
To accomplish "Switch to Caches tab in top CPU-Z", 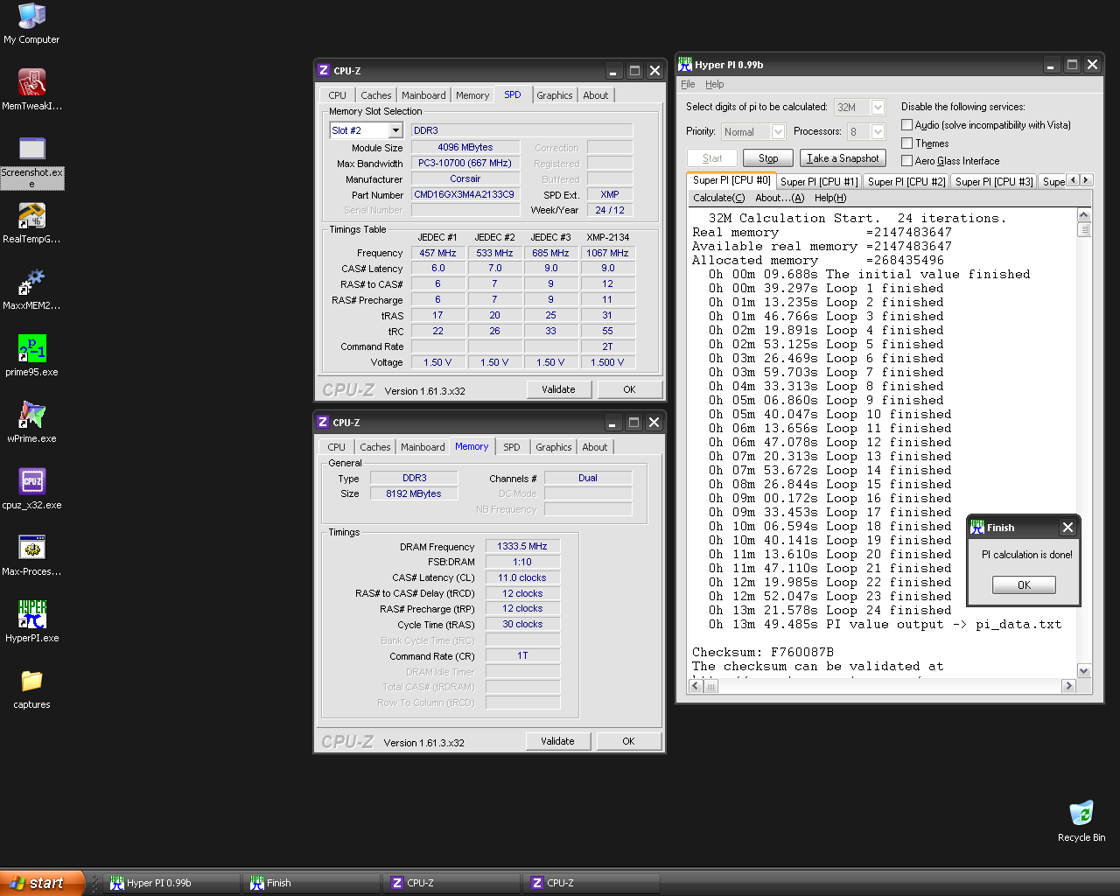I will tap(376, 95).
